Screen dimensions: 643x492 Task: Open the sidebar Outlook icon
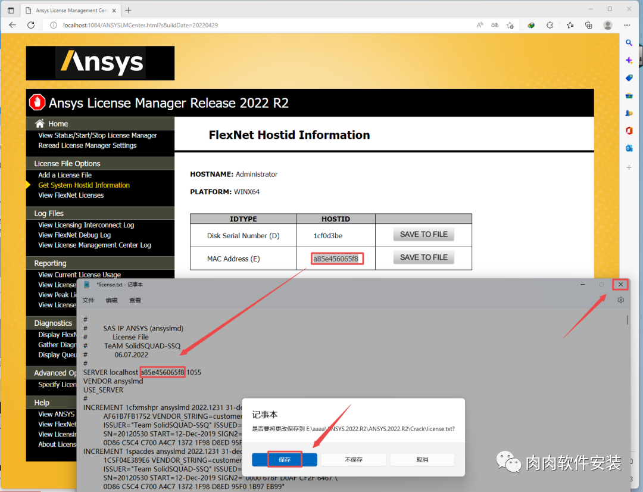[x=629, y=148]
